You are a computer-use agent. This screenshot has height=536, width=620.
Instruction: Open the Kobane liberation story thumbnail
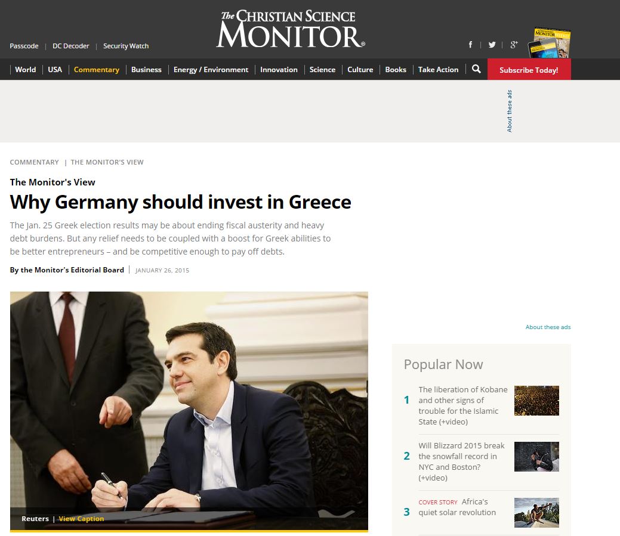click(x=536, y=401)
